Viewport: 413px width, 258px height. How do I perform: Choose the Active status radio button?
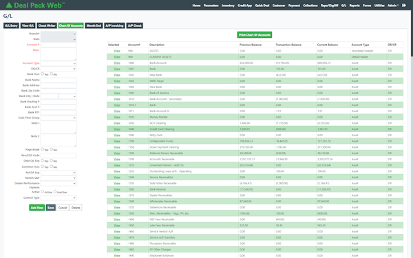pos(43,192)
